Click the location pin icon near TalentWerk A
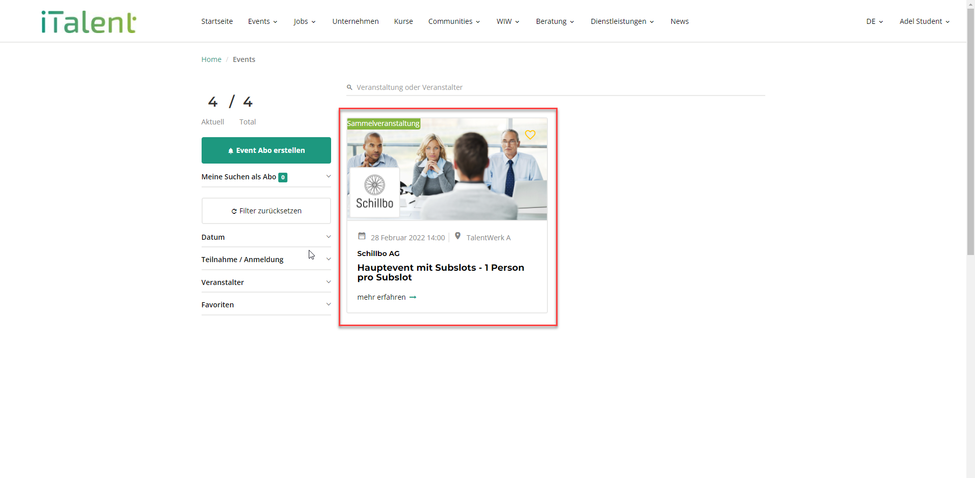 pyautogui.click(x=458, y=236)
